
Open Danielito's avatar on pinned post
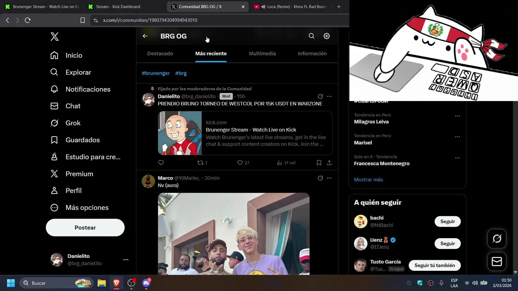tap(149, 100)
